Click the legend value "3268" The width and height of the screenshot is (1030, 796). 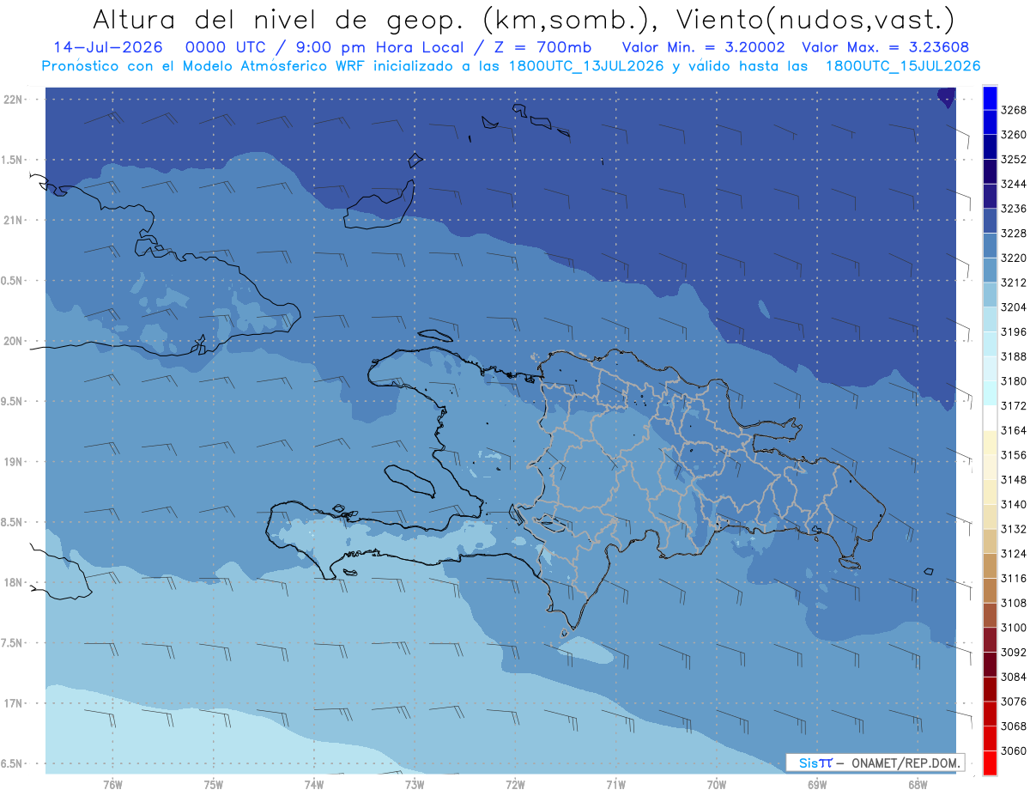tap(1013, 110)
